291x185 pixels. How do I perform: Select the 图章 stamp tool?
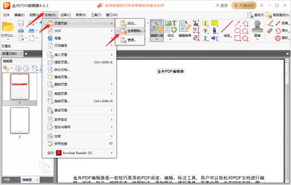click(257, 29)
